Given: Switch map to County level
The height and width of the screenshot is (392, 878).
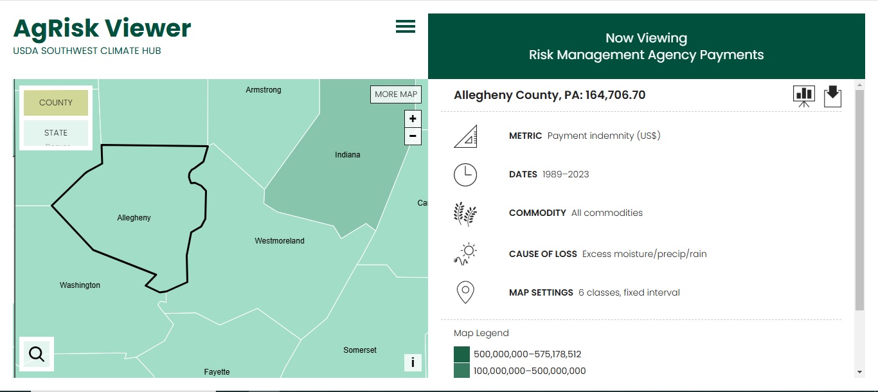Looking at the screenshot, I should click(x=56, y=103).
